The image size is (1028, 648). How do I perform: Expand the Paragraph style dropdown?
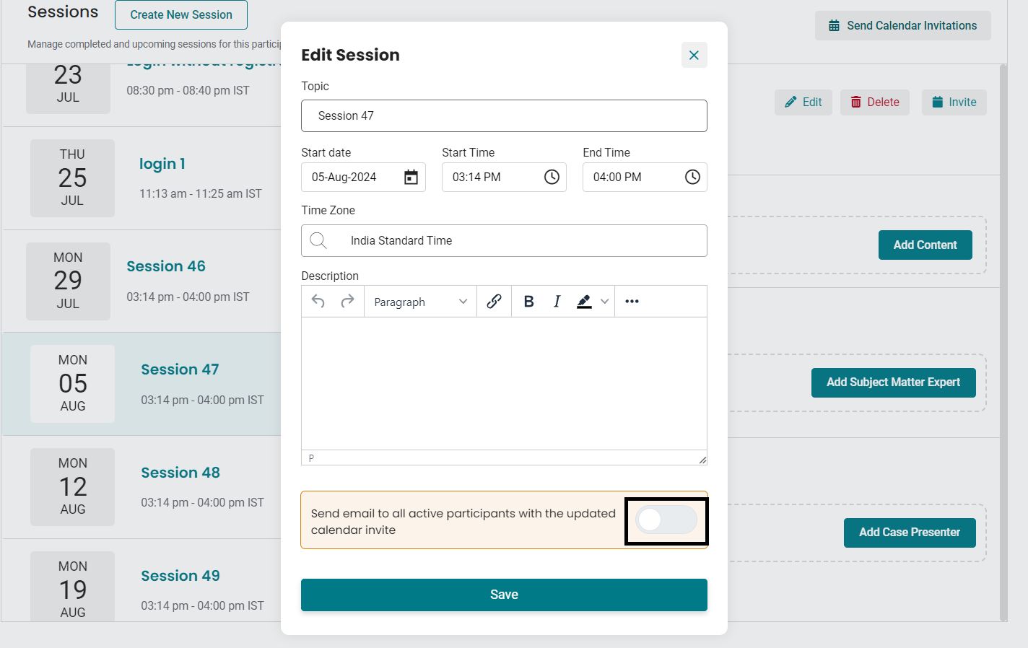[x=421, y=302]
